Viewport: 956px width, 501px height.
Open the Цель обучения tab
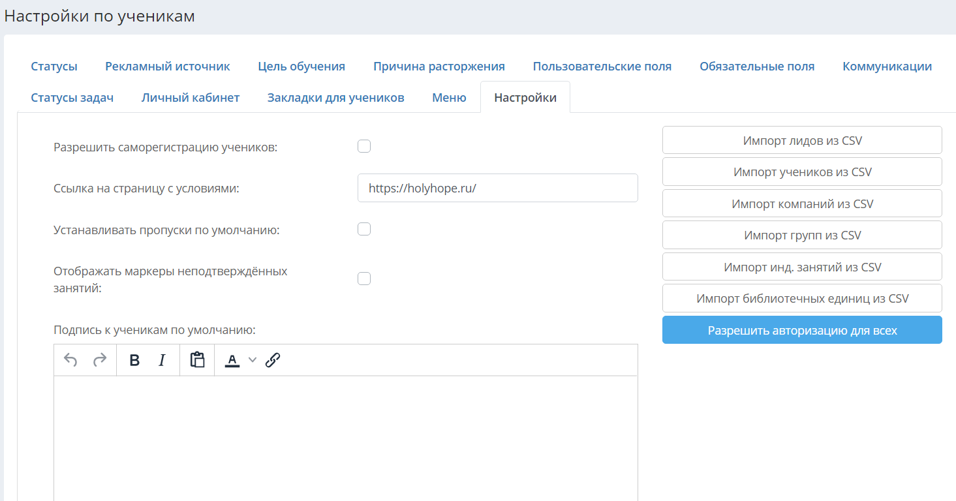301,66
